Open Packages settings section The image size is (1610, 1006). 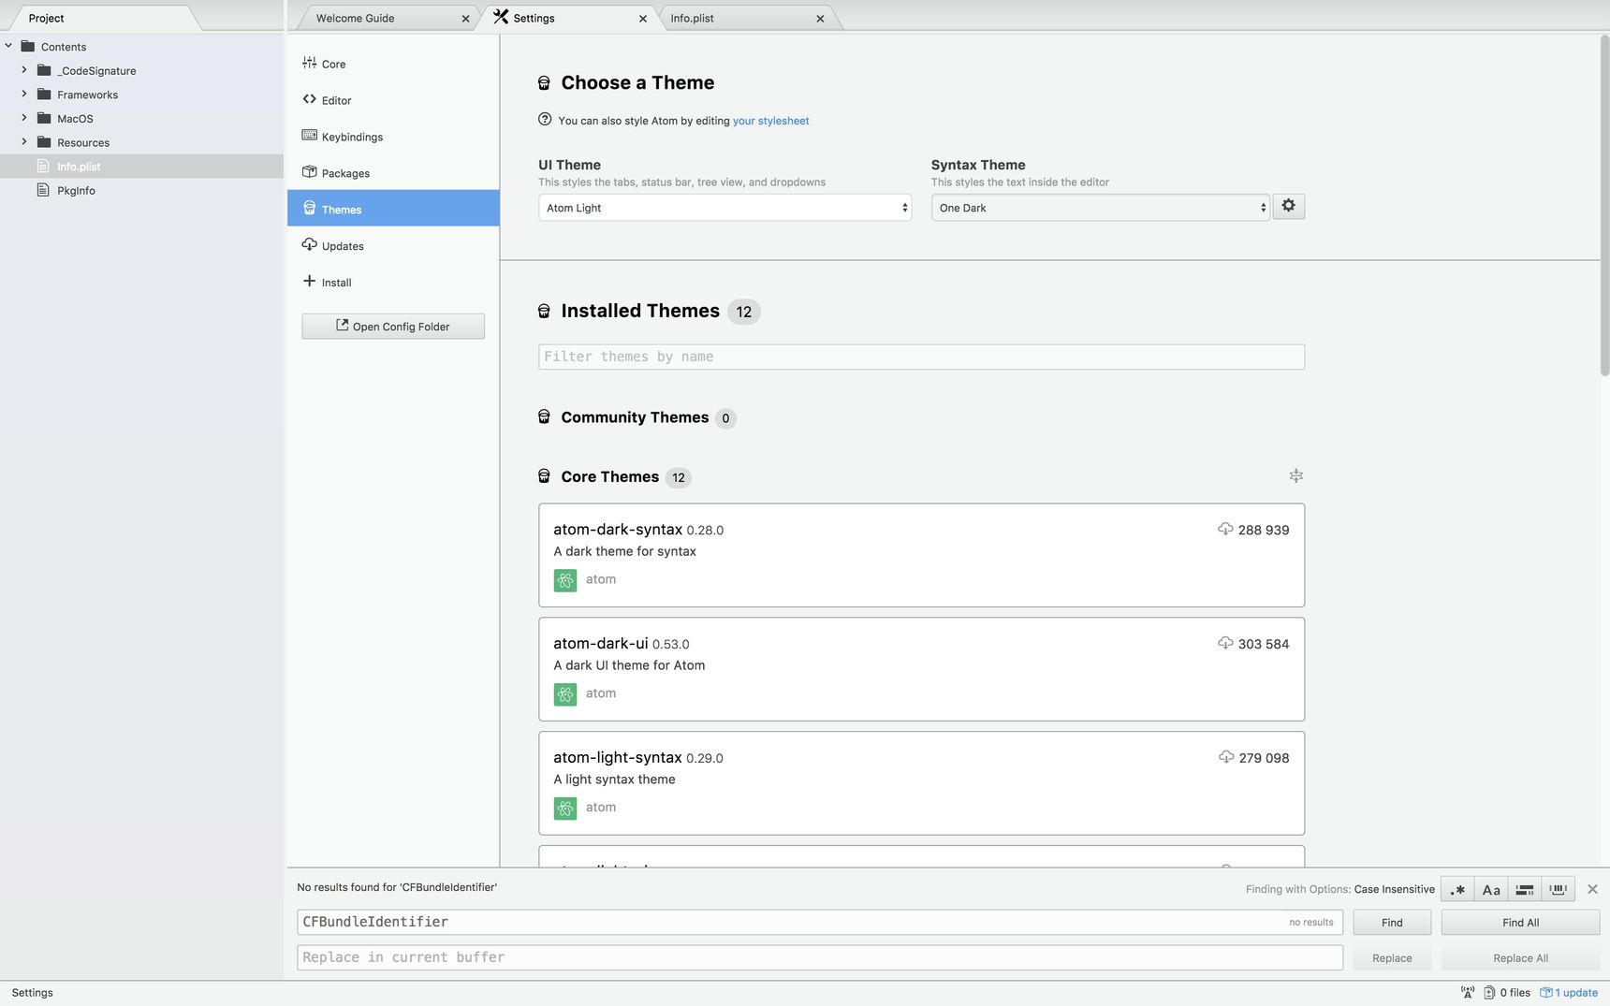coord(393,173)
